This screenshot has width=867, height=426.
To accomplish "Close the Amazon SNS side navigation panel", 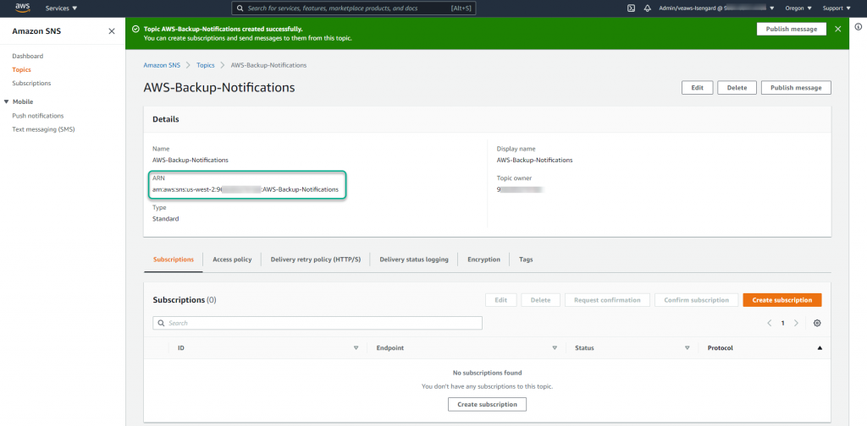I will [x=112, y=31].
